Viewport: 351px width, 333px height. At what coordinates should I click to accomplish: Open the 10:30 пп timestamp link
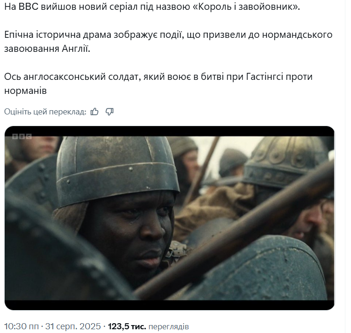(21, 326)
